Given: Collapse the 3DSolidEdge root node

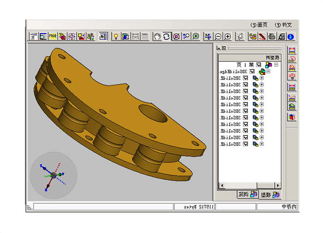Looking at the screenshot, I should click(x=269, y=71).
